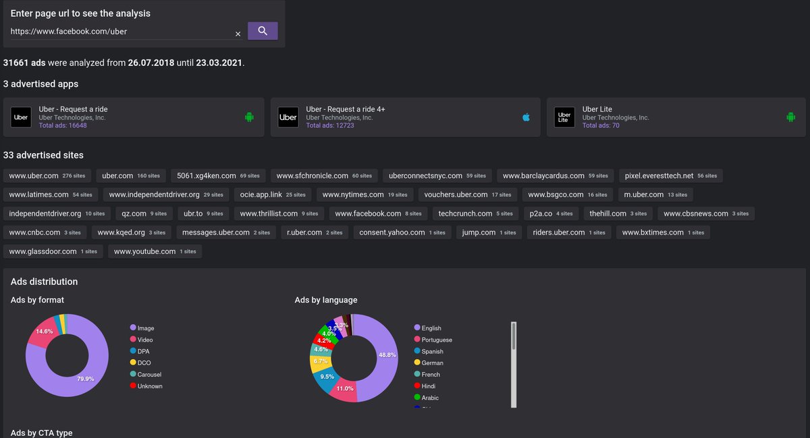Image resolution: width=810 pixels, height=438 pixels.
Task: Click the Apple iOS icon on the 4+ card
Action: point(526,117)
